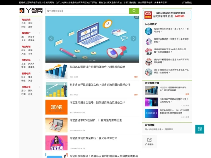Open sidebar article 抖音福袋中奖是否有技巧可言
Viewport: 211px width, 158px height.
pos(174,100)
